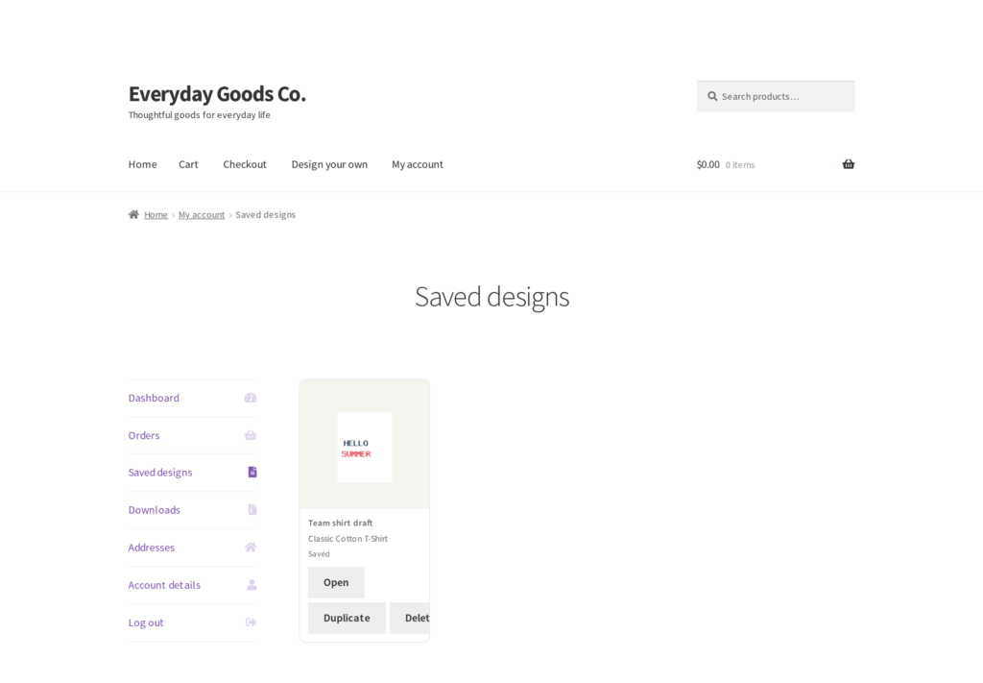
Task: Click the search magnifier icon
Action: (x=712, y=97)
